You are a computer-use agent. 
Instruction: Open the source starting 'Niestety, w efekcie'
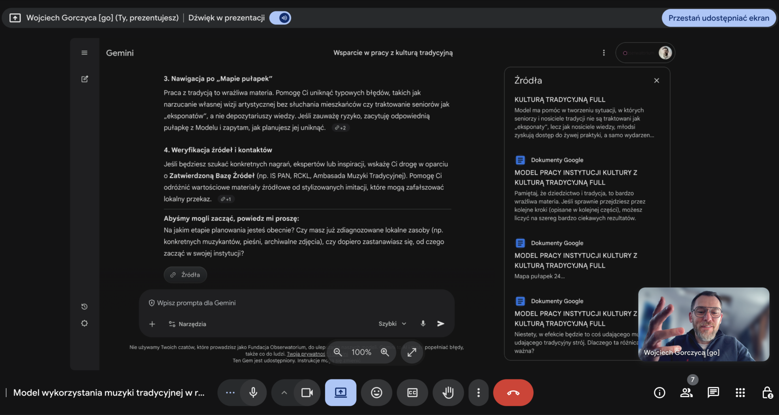(x=576, y=326)
